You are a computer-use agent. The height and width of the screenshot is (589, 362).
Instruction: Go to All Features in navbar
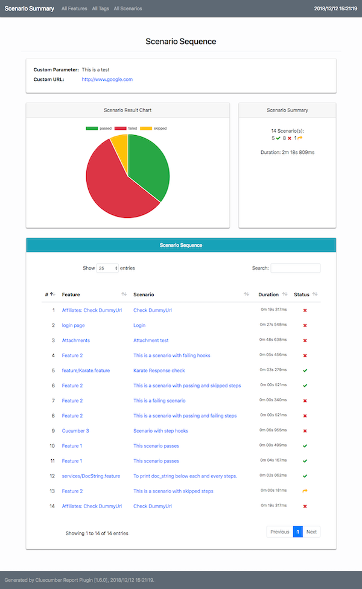[74, 8]
